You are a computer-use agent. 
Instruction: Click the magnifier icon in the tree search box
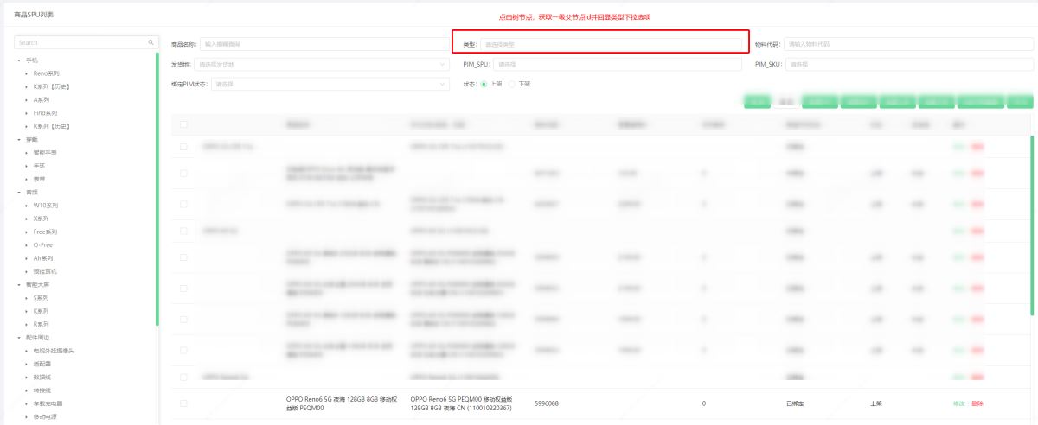pyautogui.click(x=151, y=42)
